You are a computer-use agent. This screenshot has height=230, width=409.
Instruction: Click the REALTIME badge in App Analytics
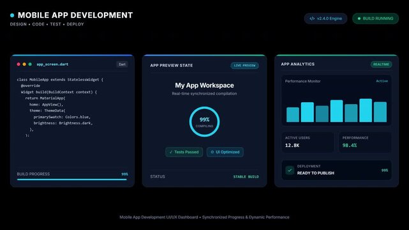pos(381,65)
